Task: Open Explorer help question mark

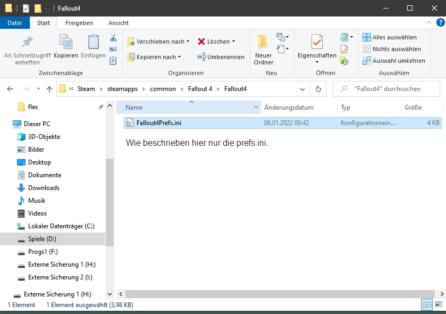Action: pyautogui.click(x=440, y=22)
